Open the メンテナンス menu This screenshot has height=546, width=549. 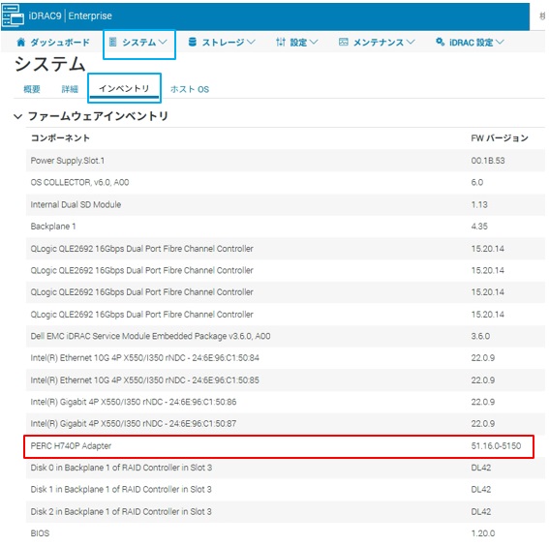click(377, 43)
